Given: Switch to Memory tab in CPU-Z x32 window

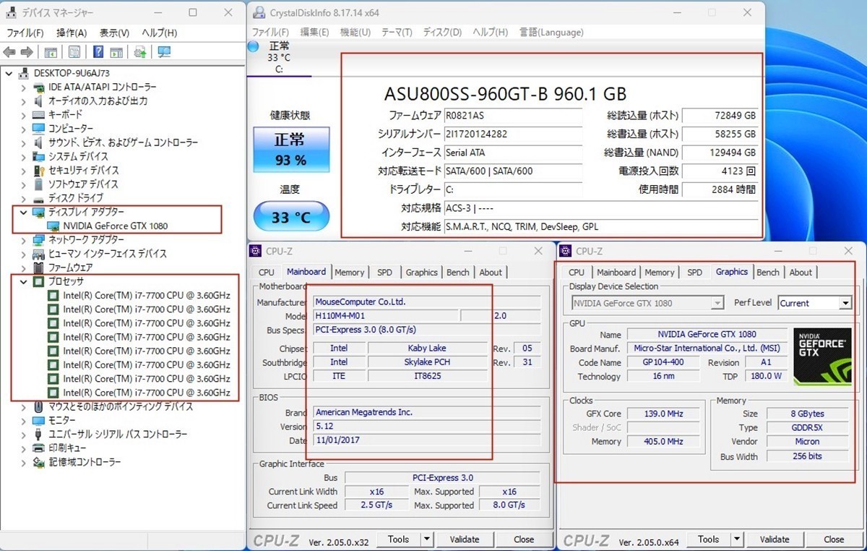Looking at the screenshot, I should tap(350, 273).
